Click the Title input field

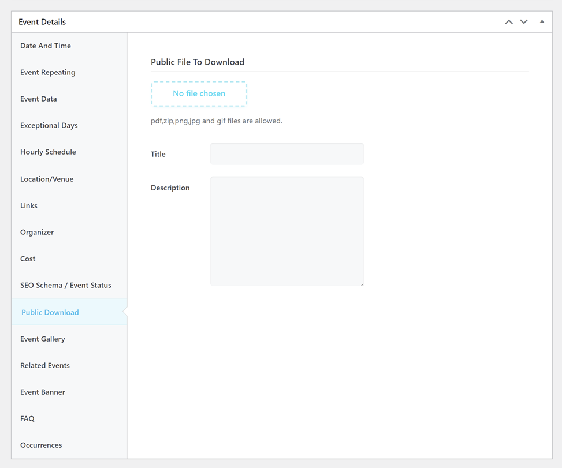pyautogui.click(x=287, y=154)
